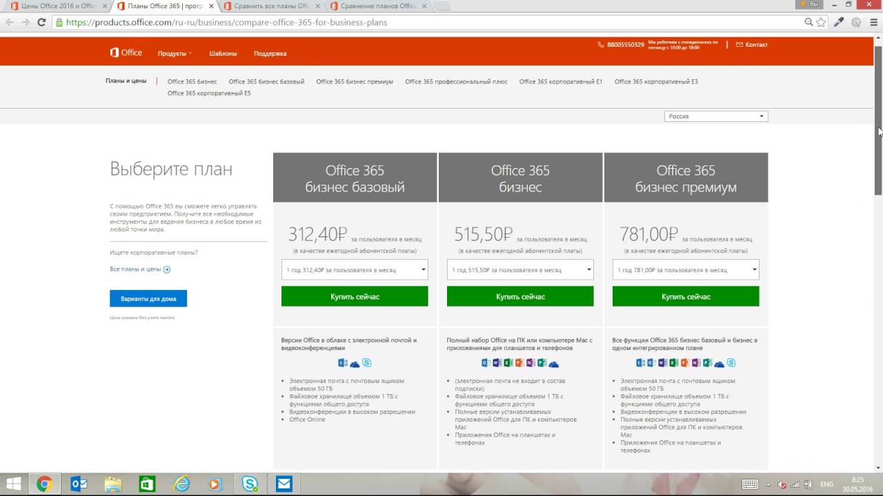
Task: Click the Word icon under the Office 365 бизнес plan
Action: [x=497, y=363]
